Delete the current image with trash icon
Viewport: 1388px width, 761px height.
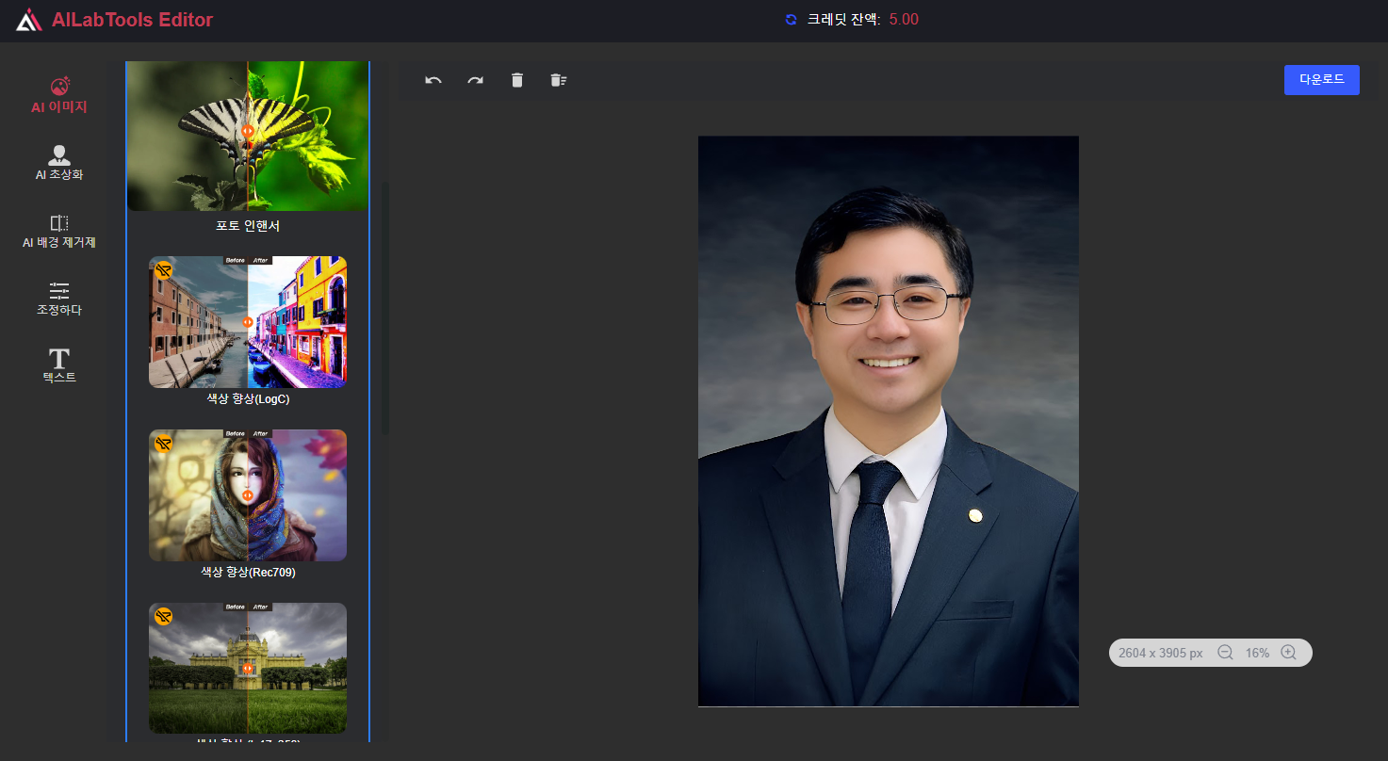[x=516, y=80]
